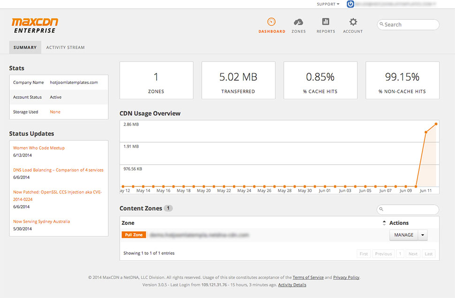Click the Account Status Active value

click(x=55, y=97)
